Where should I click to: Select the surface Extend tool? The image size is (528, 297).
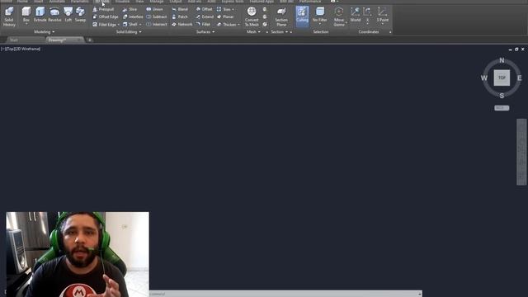pos(205,16)
